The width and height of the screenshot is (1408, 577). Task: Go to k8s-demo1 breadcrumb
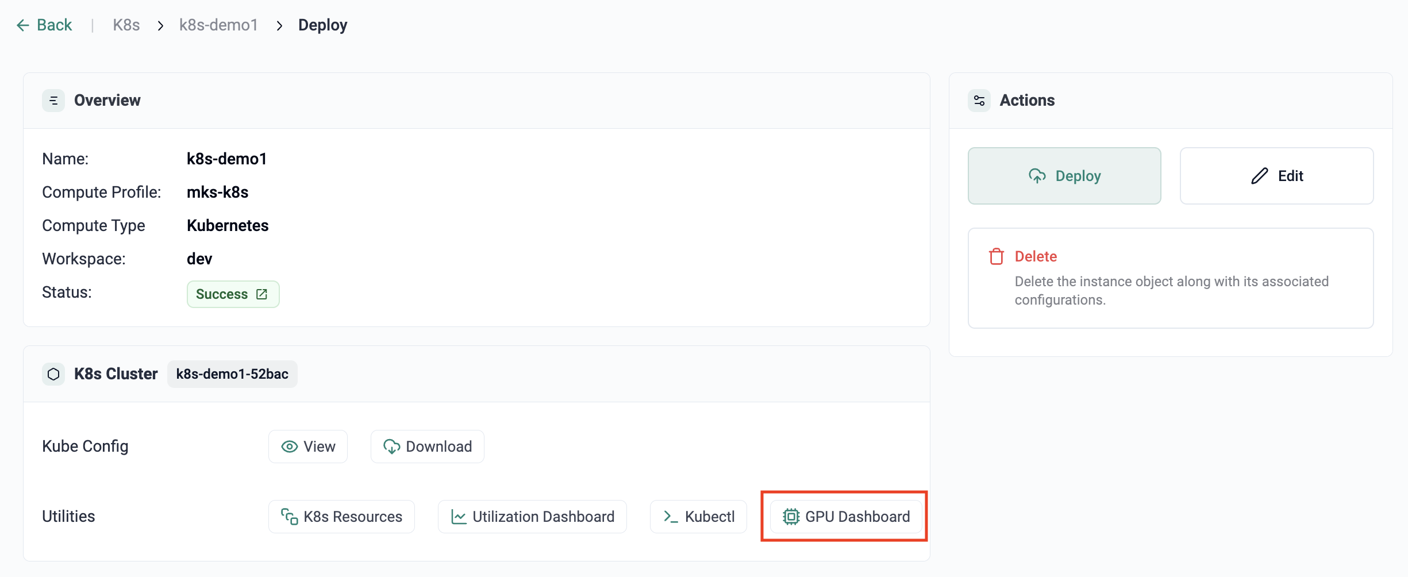[218, 25]
